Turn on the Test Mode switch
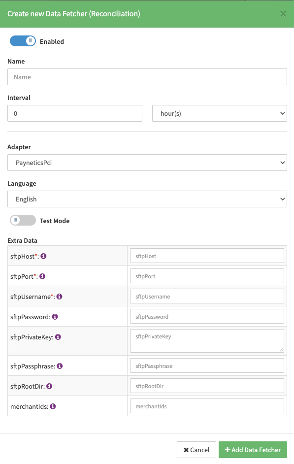The width and height of the screenshot is (294, 464). point(23,221)
